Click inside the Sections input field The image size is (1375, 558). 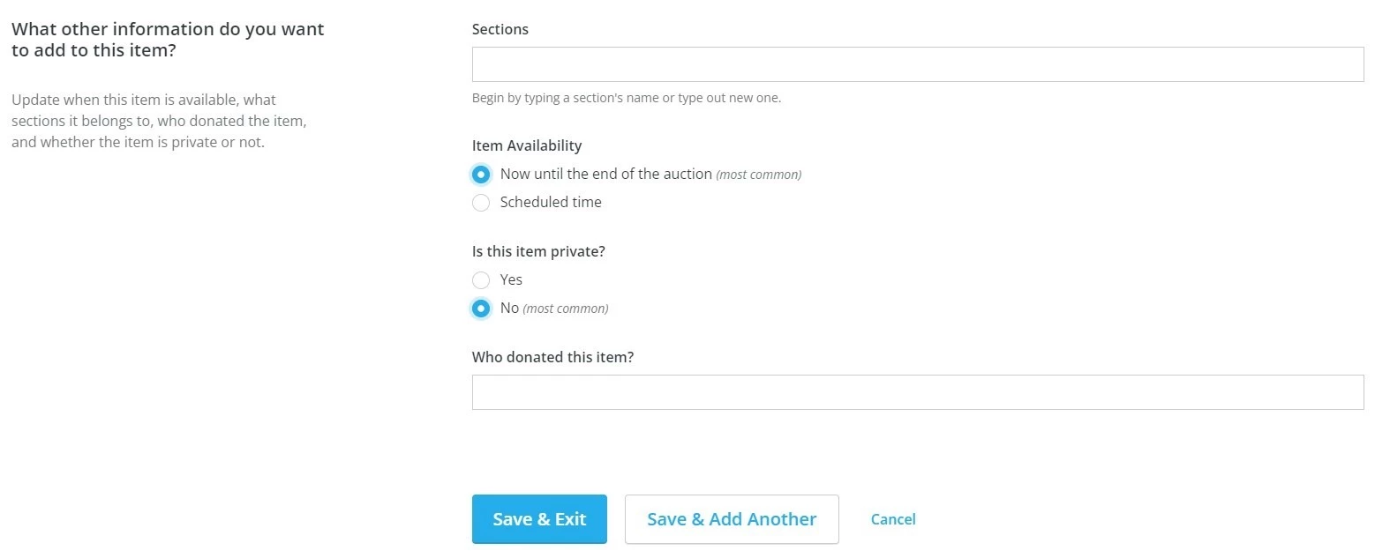pos(918,63)
